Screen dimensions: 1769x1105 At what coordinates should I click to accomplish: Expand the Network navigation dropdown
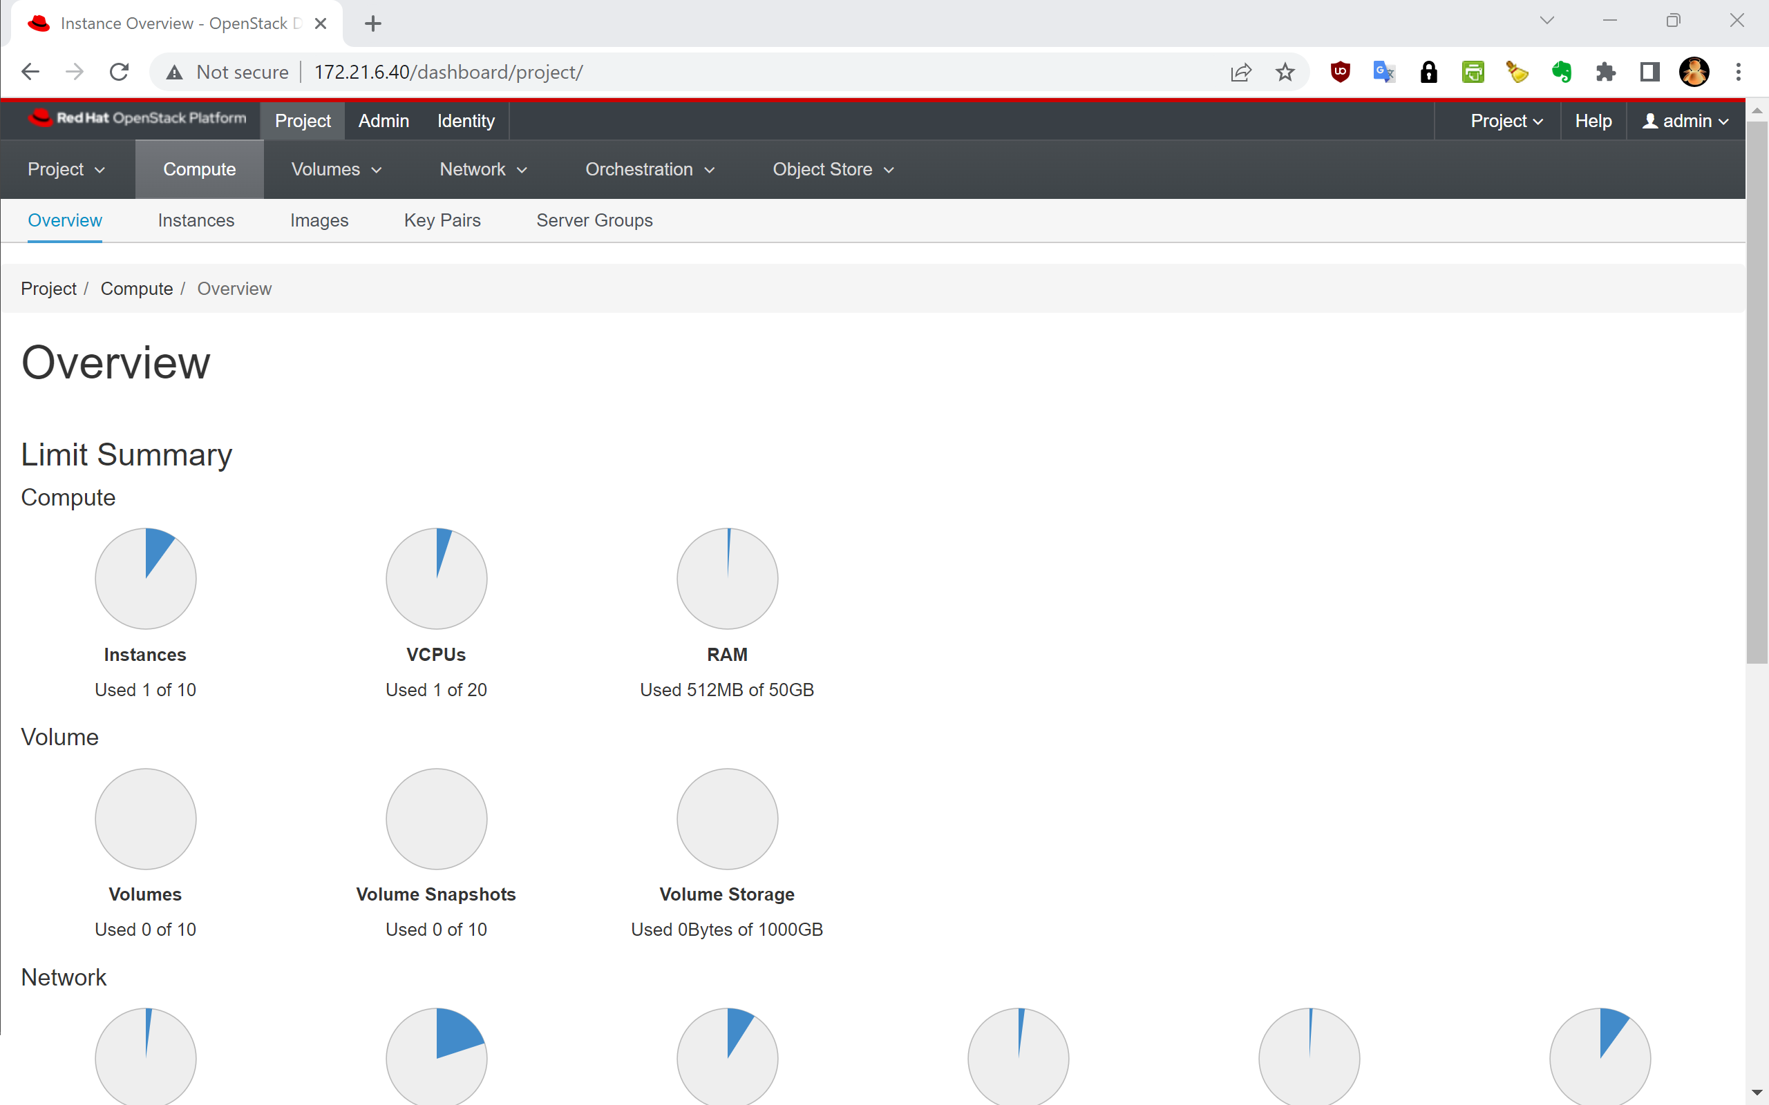point(483,170)
